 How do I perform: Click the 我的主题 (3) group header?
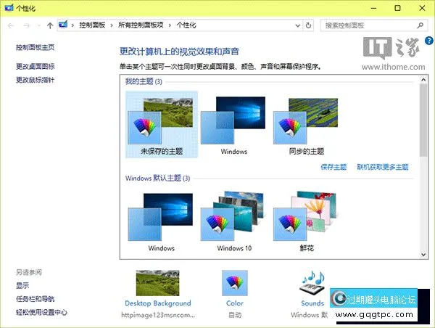[144, 81]
